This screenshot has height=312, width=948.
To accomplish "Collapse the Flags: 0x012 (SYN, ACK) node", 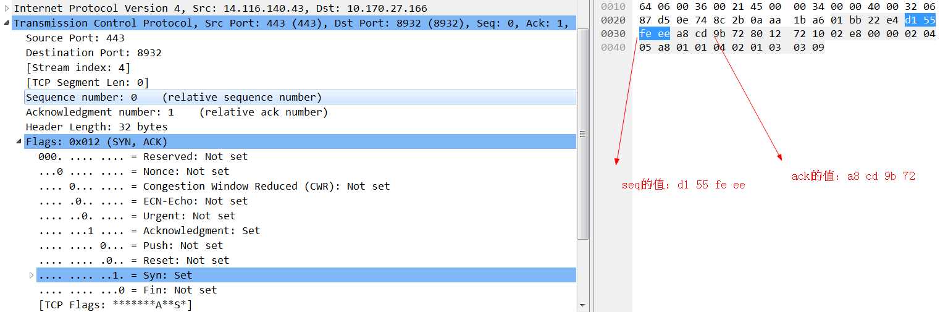I will tap(19, 141).
